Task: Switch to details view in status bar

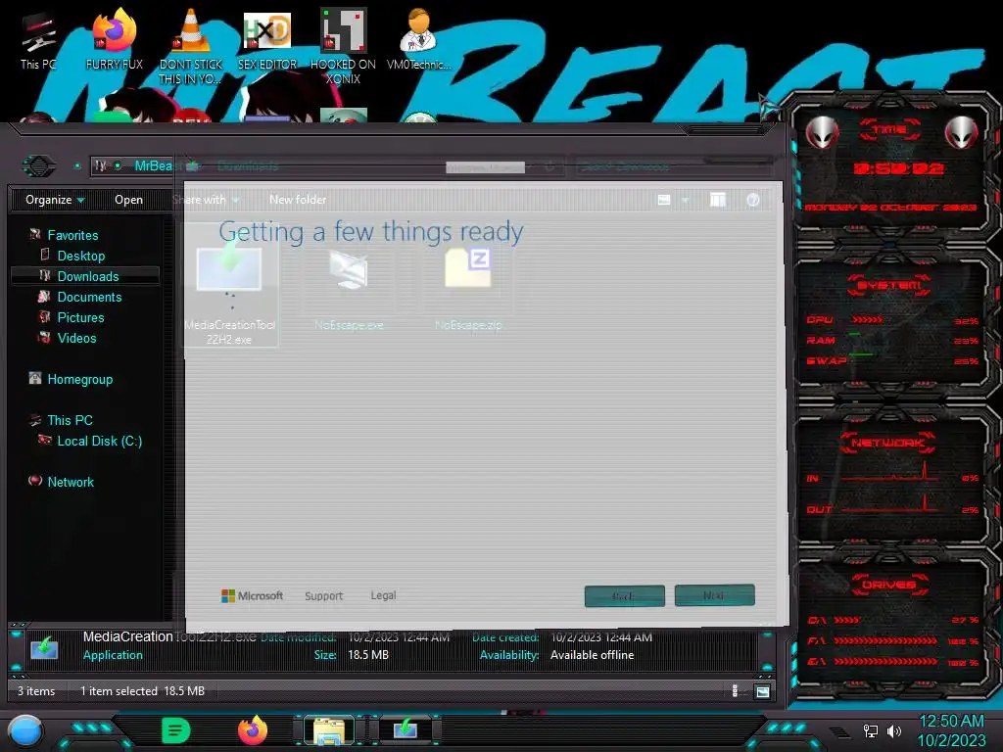Action: pyautogui.click(x=735, y=690)
